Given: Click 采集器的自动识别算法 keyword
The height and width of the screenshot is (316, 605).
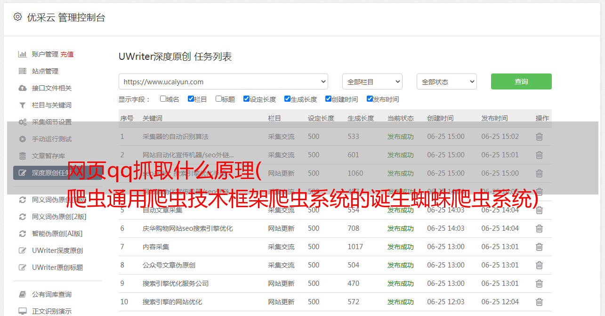Looking at the screenshot, I should (176, 137).
